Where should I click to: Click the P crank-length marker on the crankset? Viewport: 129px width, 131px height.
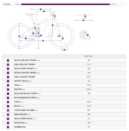click(88, 35)
